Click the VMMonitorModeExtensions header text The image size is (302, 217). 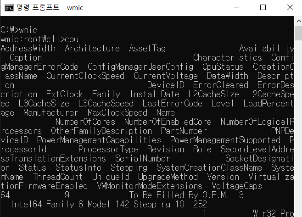pos(150,186)
